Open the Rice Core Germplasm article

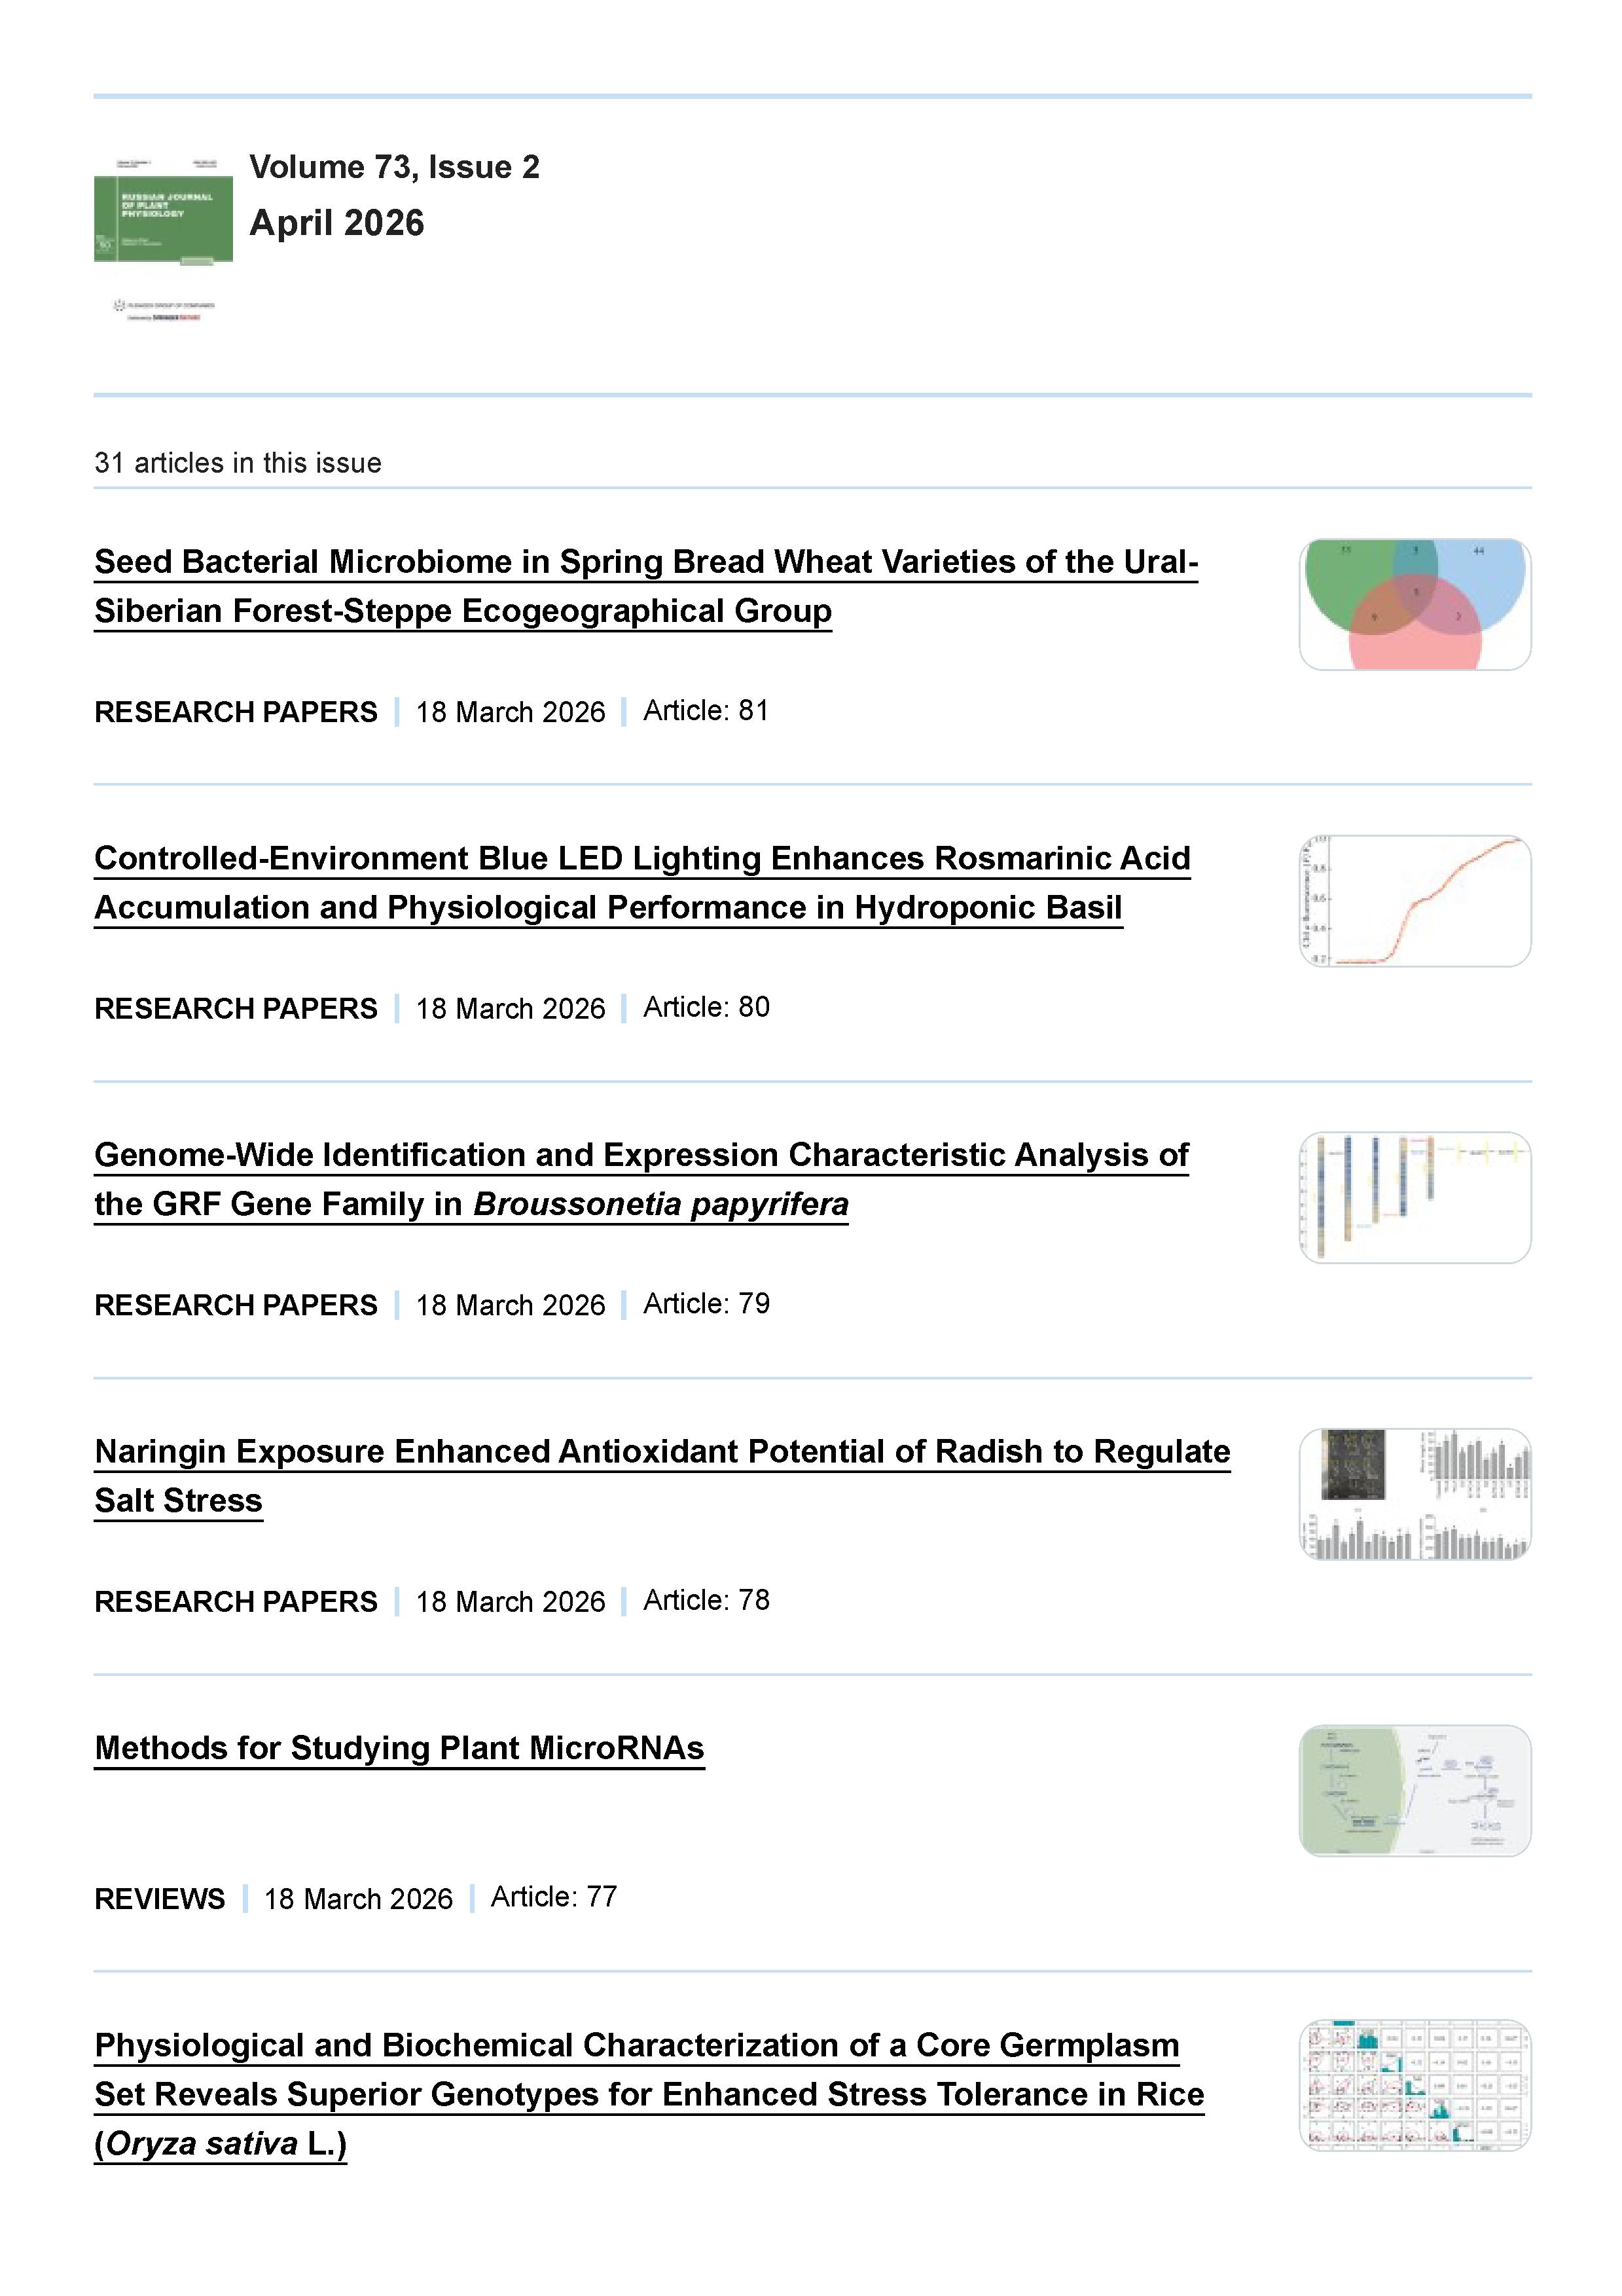[x=648, y=2094]
